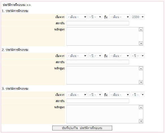Click the หลักสูตร text area in section 1
This screenshot has width=165, height=133.
point(103,36)
